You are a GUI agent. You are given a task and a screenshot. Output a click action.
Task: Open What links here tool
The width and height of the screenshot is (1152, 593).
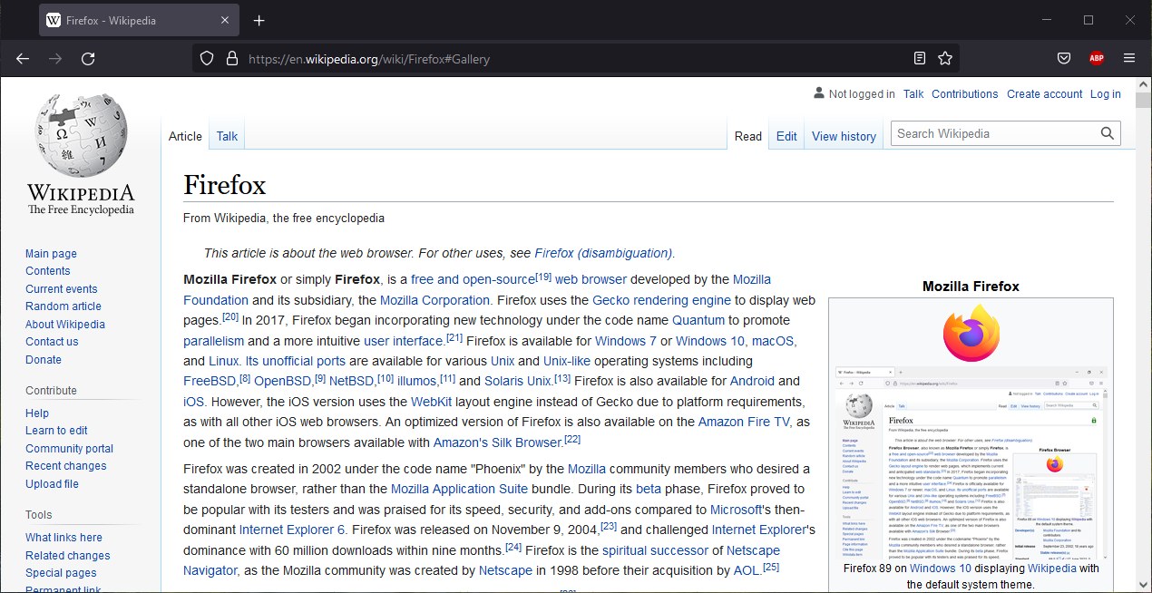(63, 538)
